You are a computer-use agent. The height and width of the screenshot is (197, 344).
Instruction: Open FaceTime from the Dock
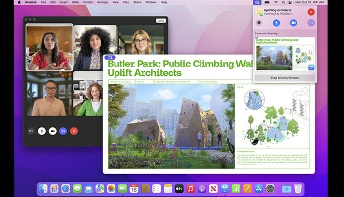(x=123, y=189)
